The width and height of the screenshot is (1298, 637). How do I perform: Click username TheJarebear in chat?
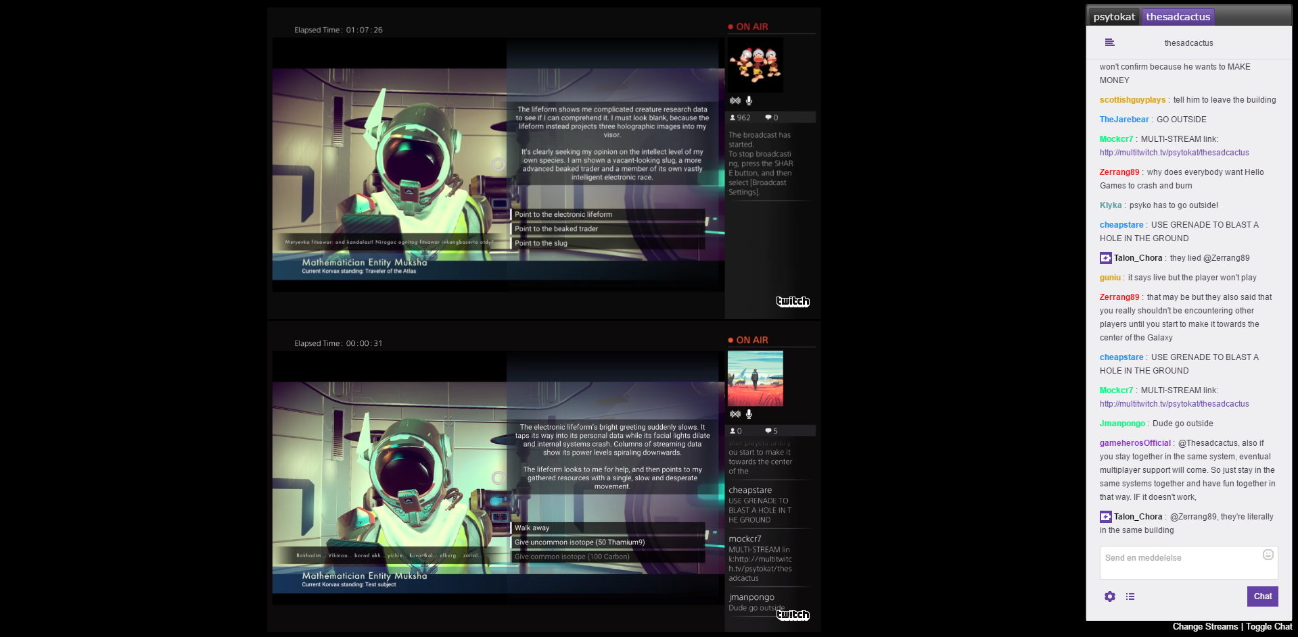1124,120
